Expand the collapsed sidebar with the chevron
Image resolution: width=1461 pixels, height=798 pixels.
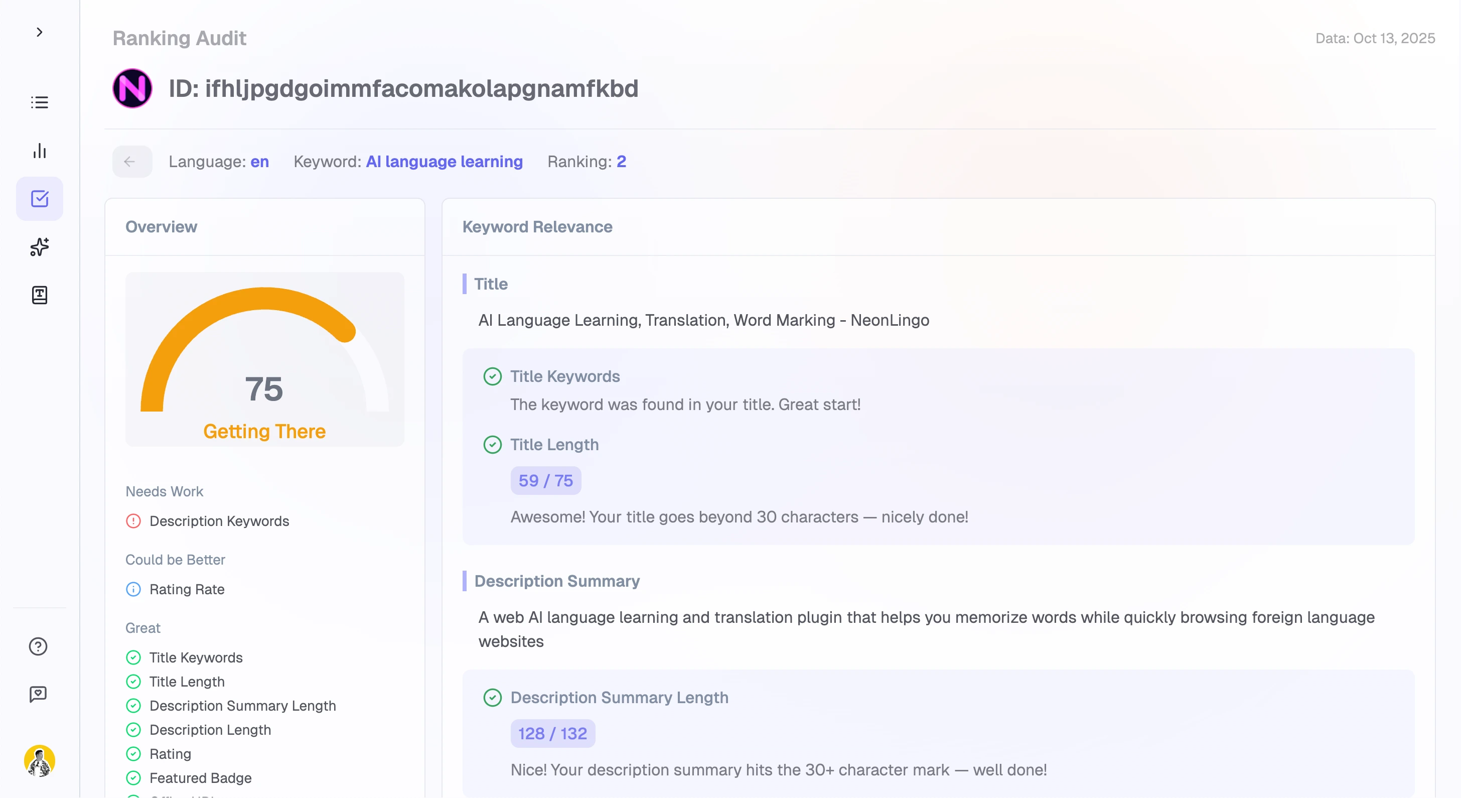pyautogui.click(x=39, y=32)
